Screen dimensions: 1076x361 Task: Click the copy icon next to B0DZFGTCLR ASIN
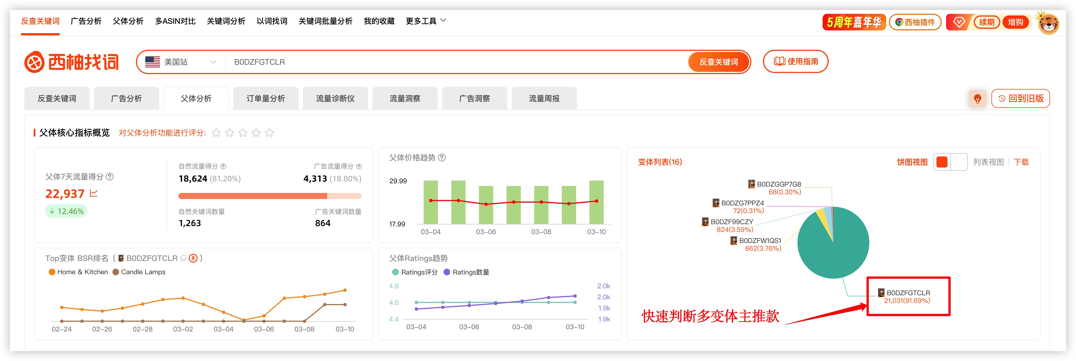tap(183, 258)
